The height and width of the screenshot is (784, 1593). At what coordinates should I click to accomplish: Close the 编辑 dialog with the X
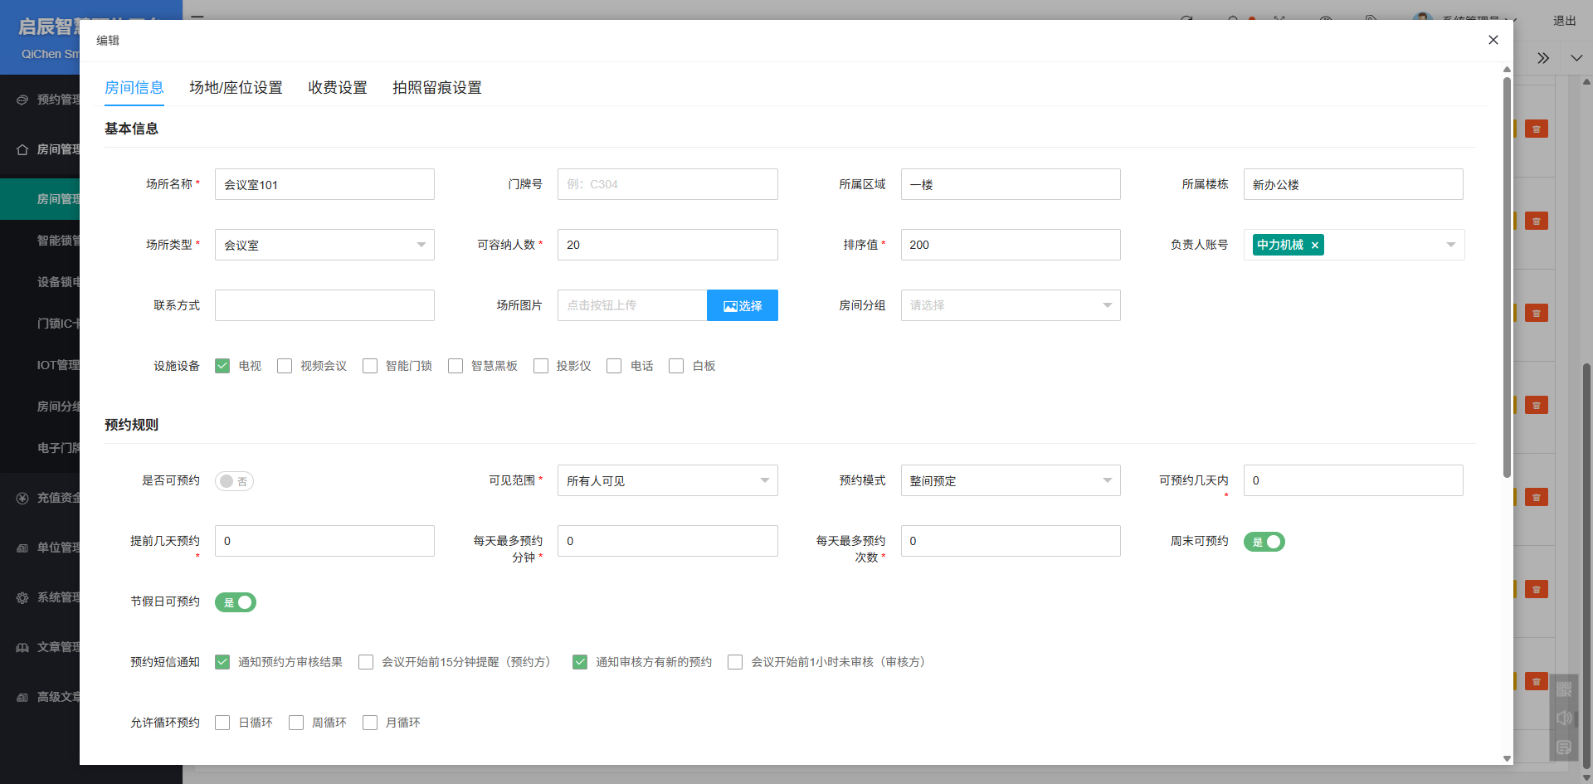click(1493, 40)
